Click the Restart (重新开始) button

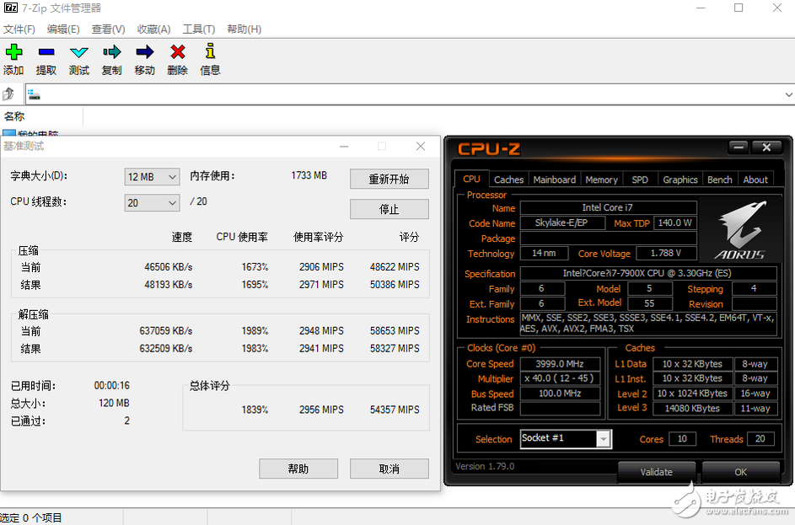[389, 179]
